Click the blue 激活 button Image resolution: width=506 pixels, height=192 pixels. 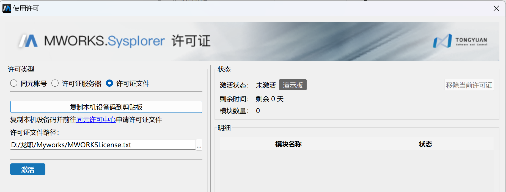28,169
